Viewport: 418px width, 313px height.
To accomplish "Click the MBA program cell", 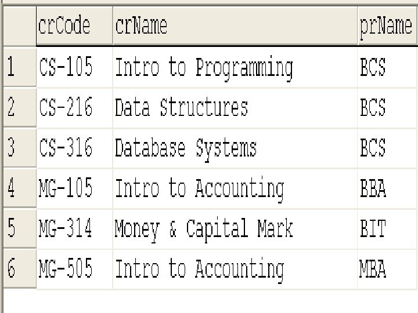I will point(388,268).
